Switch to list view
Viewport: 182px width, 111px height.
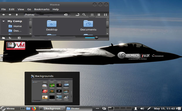point(99,15)
